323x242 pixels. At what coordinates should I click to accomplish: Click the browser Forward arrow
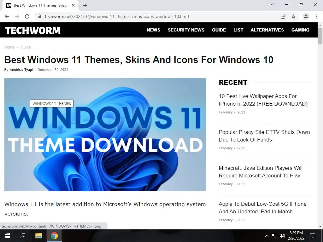point(17,16)
